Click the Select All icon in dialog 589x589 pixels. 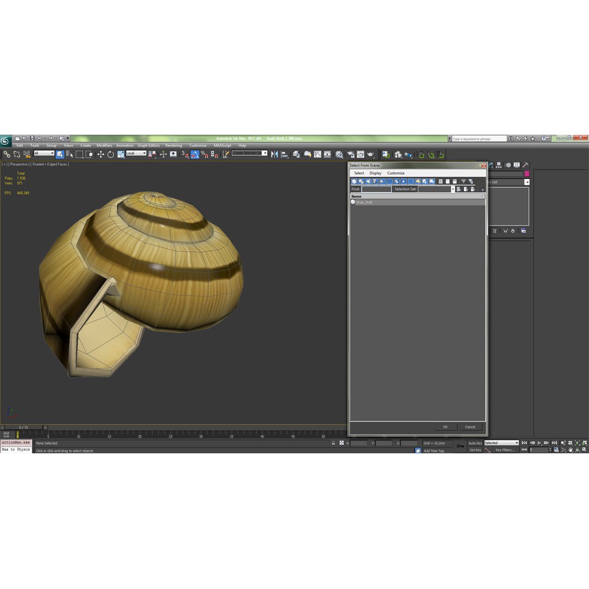pos(441,182)
